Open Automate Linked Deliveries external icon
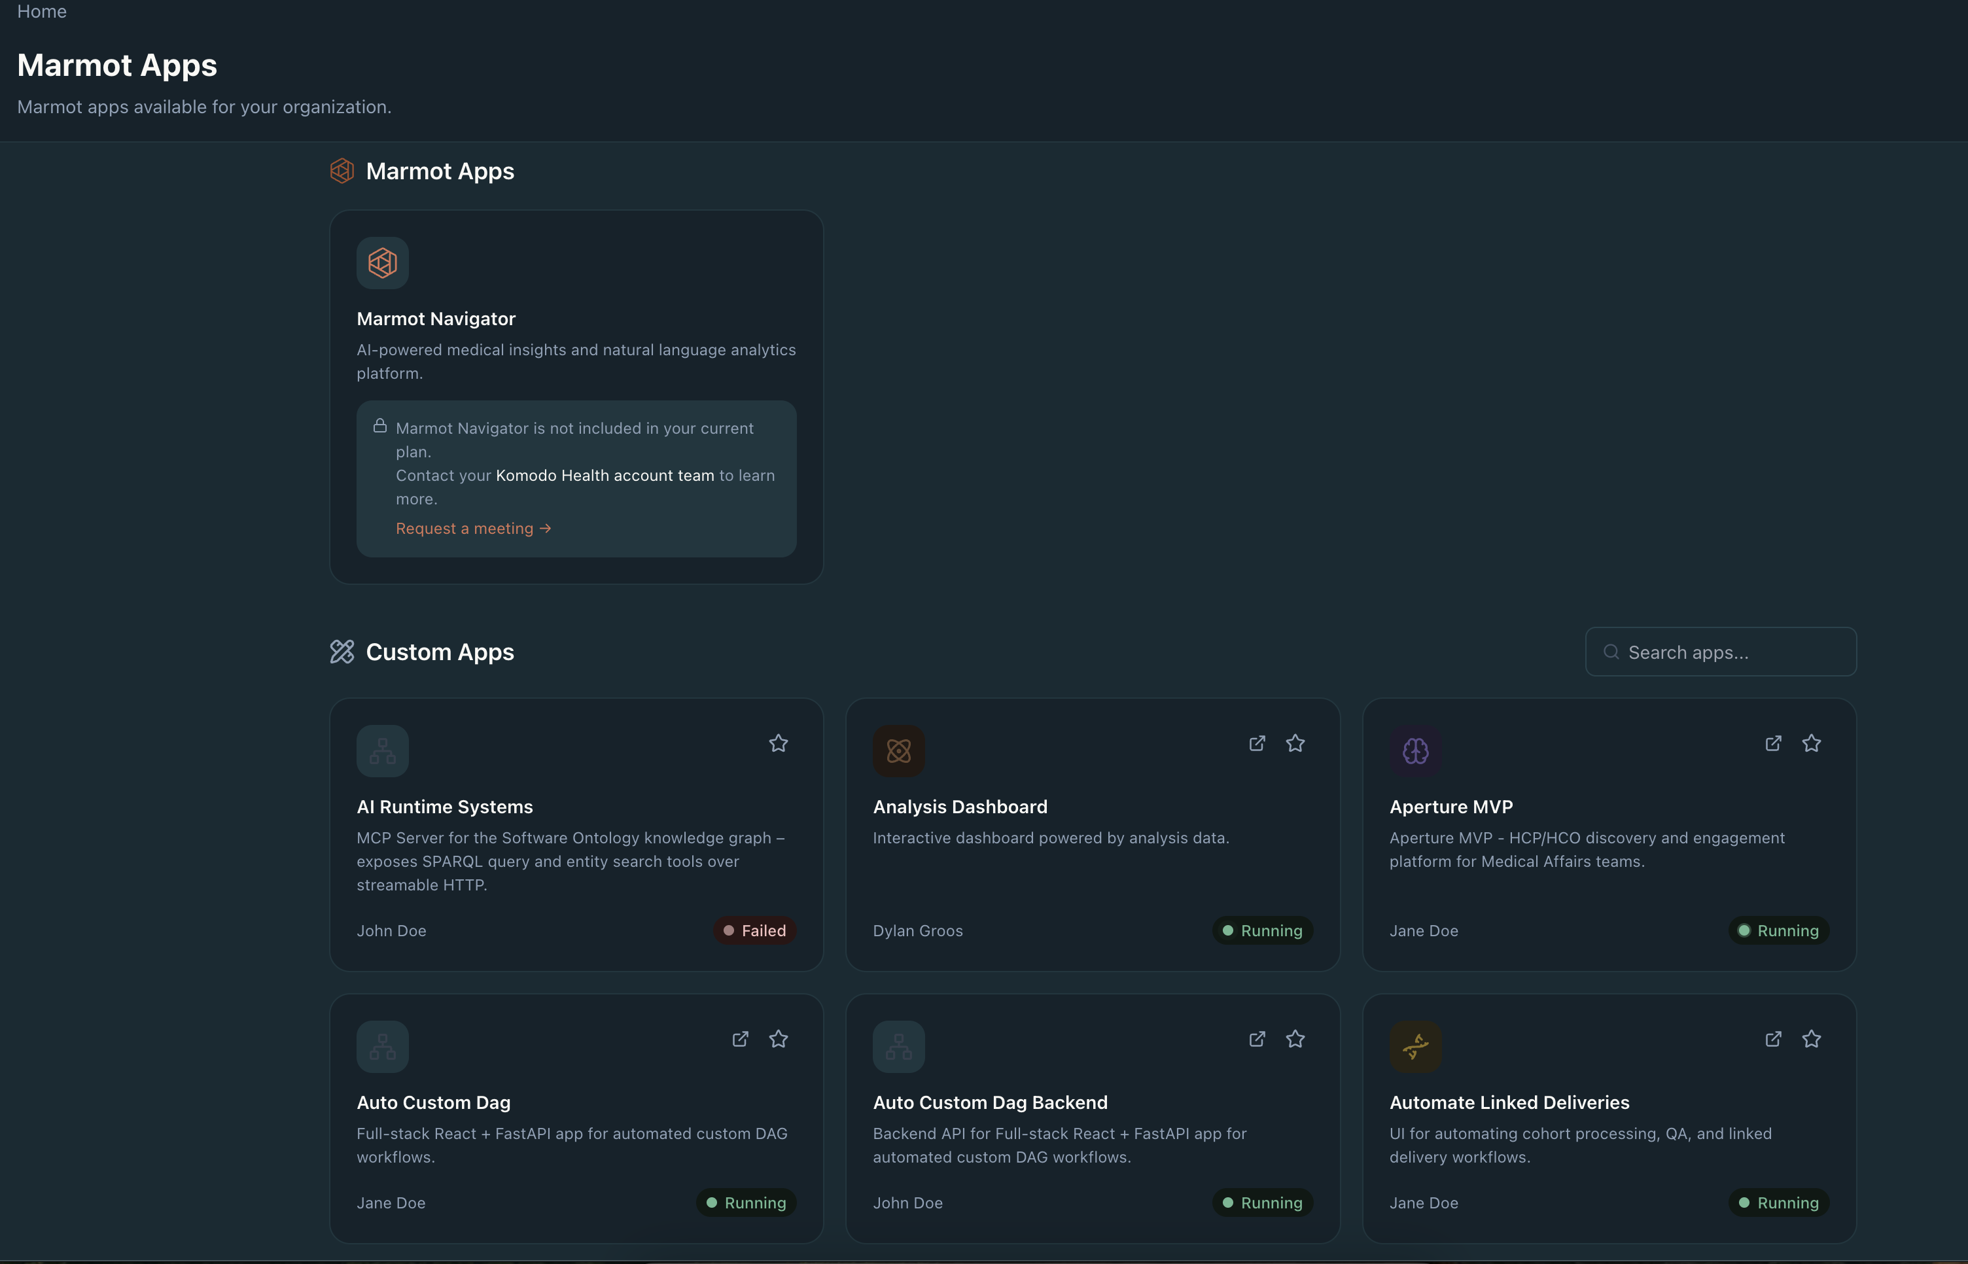The height and width of the screenshot is (1264, 1968). (1772, 1039)
